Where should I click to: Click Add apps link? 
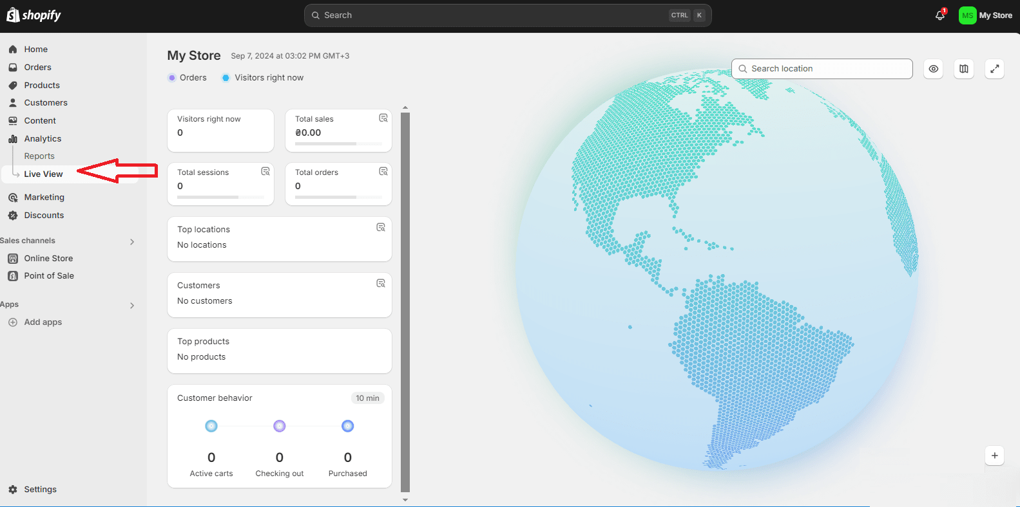pos(43,322)
